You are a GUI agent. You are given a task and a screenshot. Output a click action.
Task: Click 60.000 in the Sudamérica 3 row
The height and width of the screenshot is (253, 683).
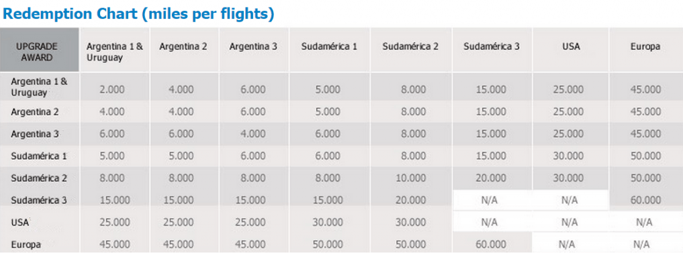645,200
